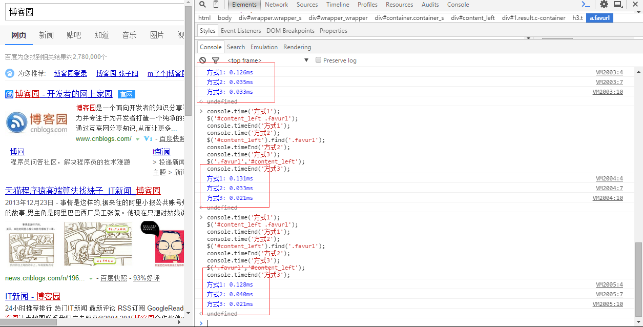This screenshot has width=643, height=327.
Task: Switch to the Network panel tab
Action: tap(277, 5)
